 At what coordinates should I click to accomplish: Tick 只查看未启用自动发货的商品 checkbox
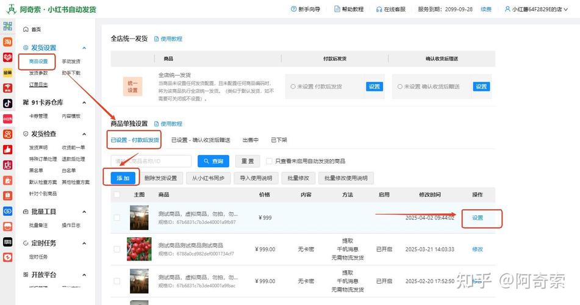coord(270,161)
